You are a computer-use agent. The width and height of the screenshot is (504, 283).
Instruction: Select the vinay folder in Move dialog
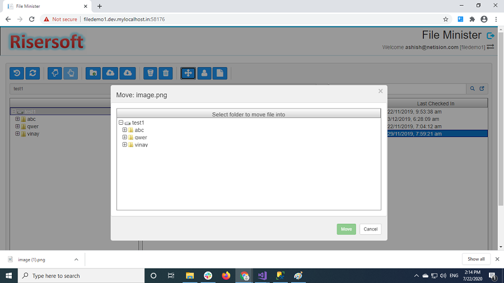tap(141, 145)
